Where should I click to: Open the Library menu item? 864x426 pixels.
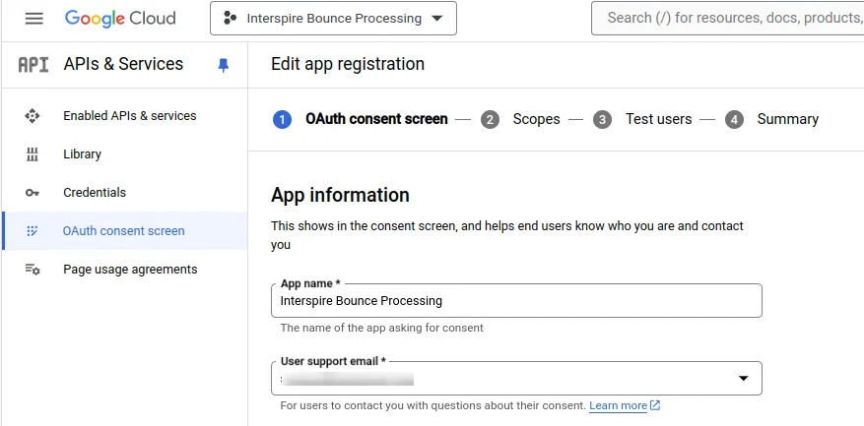pos(82,154)
